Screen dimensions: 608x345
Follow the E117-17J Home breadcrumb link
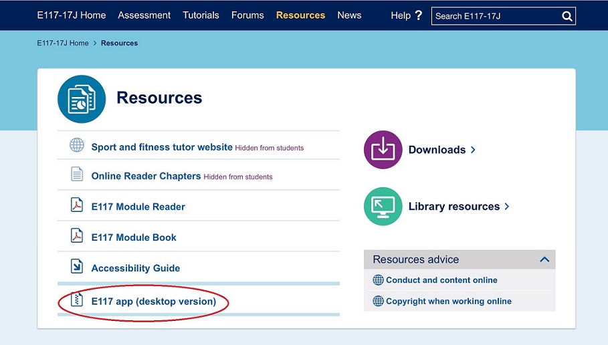coord(63,43)
